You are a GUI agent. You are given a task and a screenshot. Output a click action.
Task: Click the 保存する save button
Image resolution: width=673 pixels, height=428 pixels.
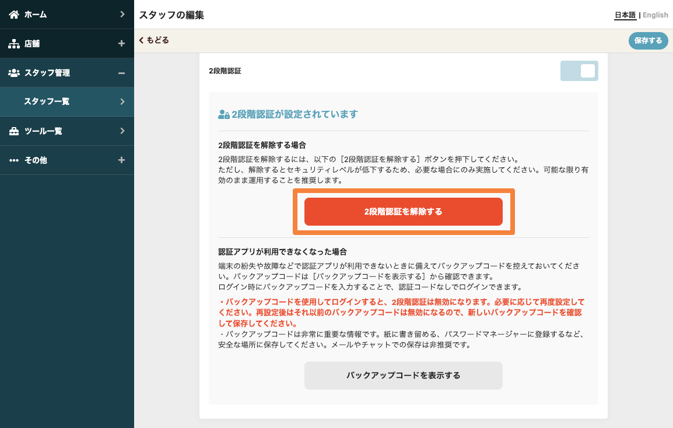[648, 41]
